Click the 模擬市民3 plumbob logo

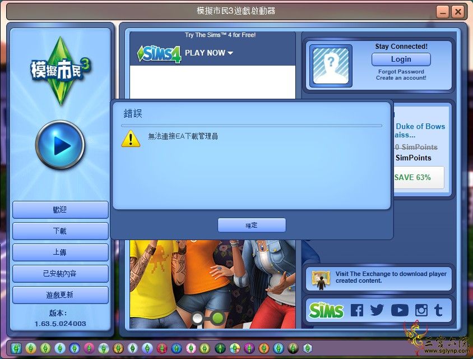tap(61, 71)
